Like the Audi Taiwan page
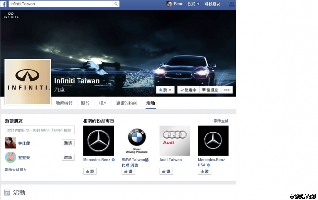318x200 pixels. [x=166, y=171]
